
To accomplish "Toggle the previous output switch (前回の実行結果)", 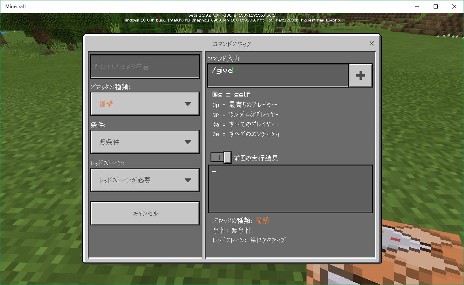I will click(221, 157).
